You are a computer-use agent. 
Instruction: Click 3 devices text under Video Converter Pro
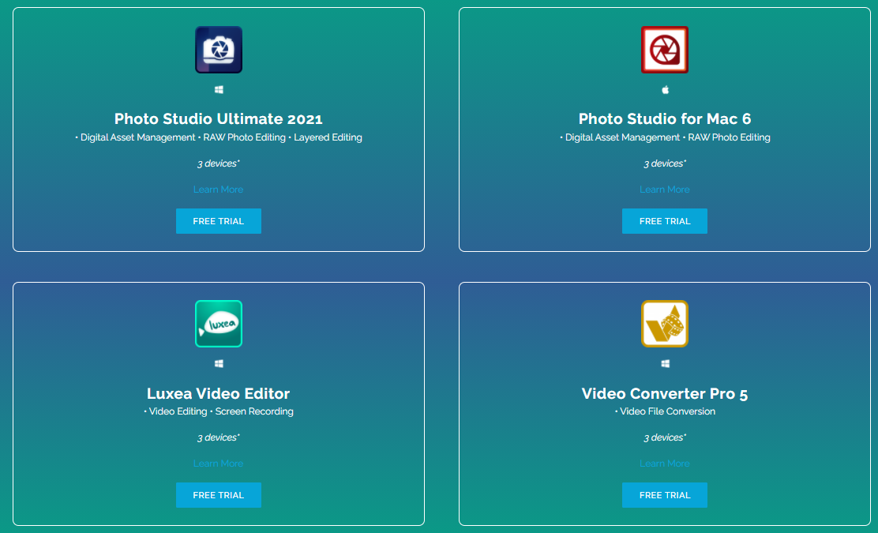coord(665,437)
